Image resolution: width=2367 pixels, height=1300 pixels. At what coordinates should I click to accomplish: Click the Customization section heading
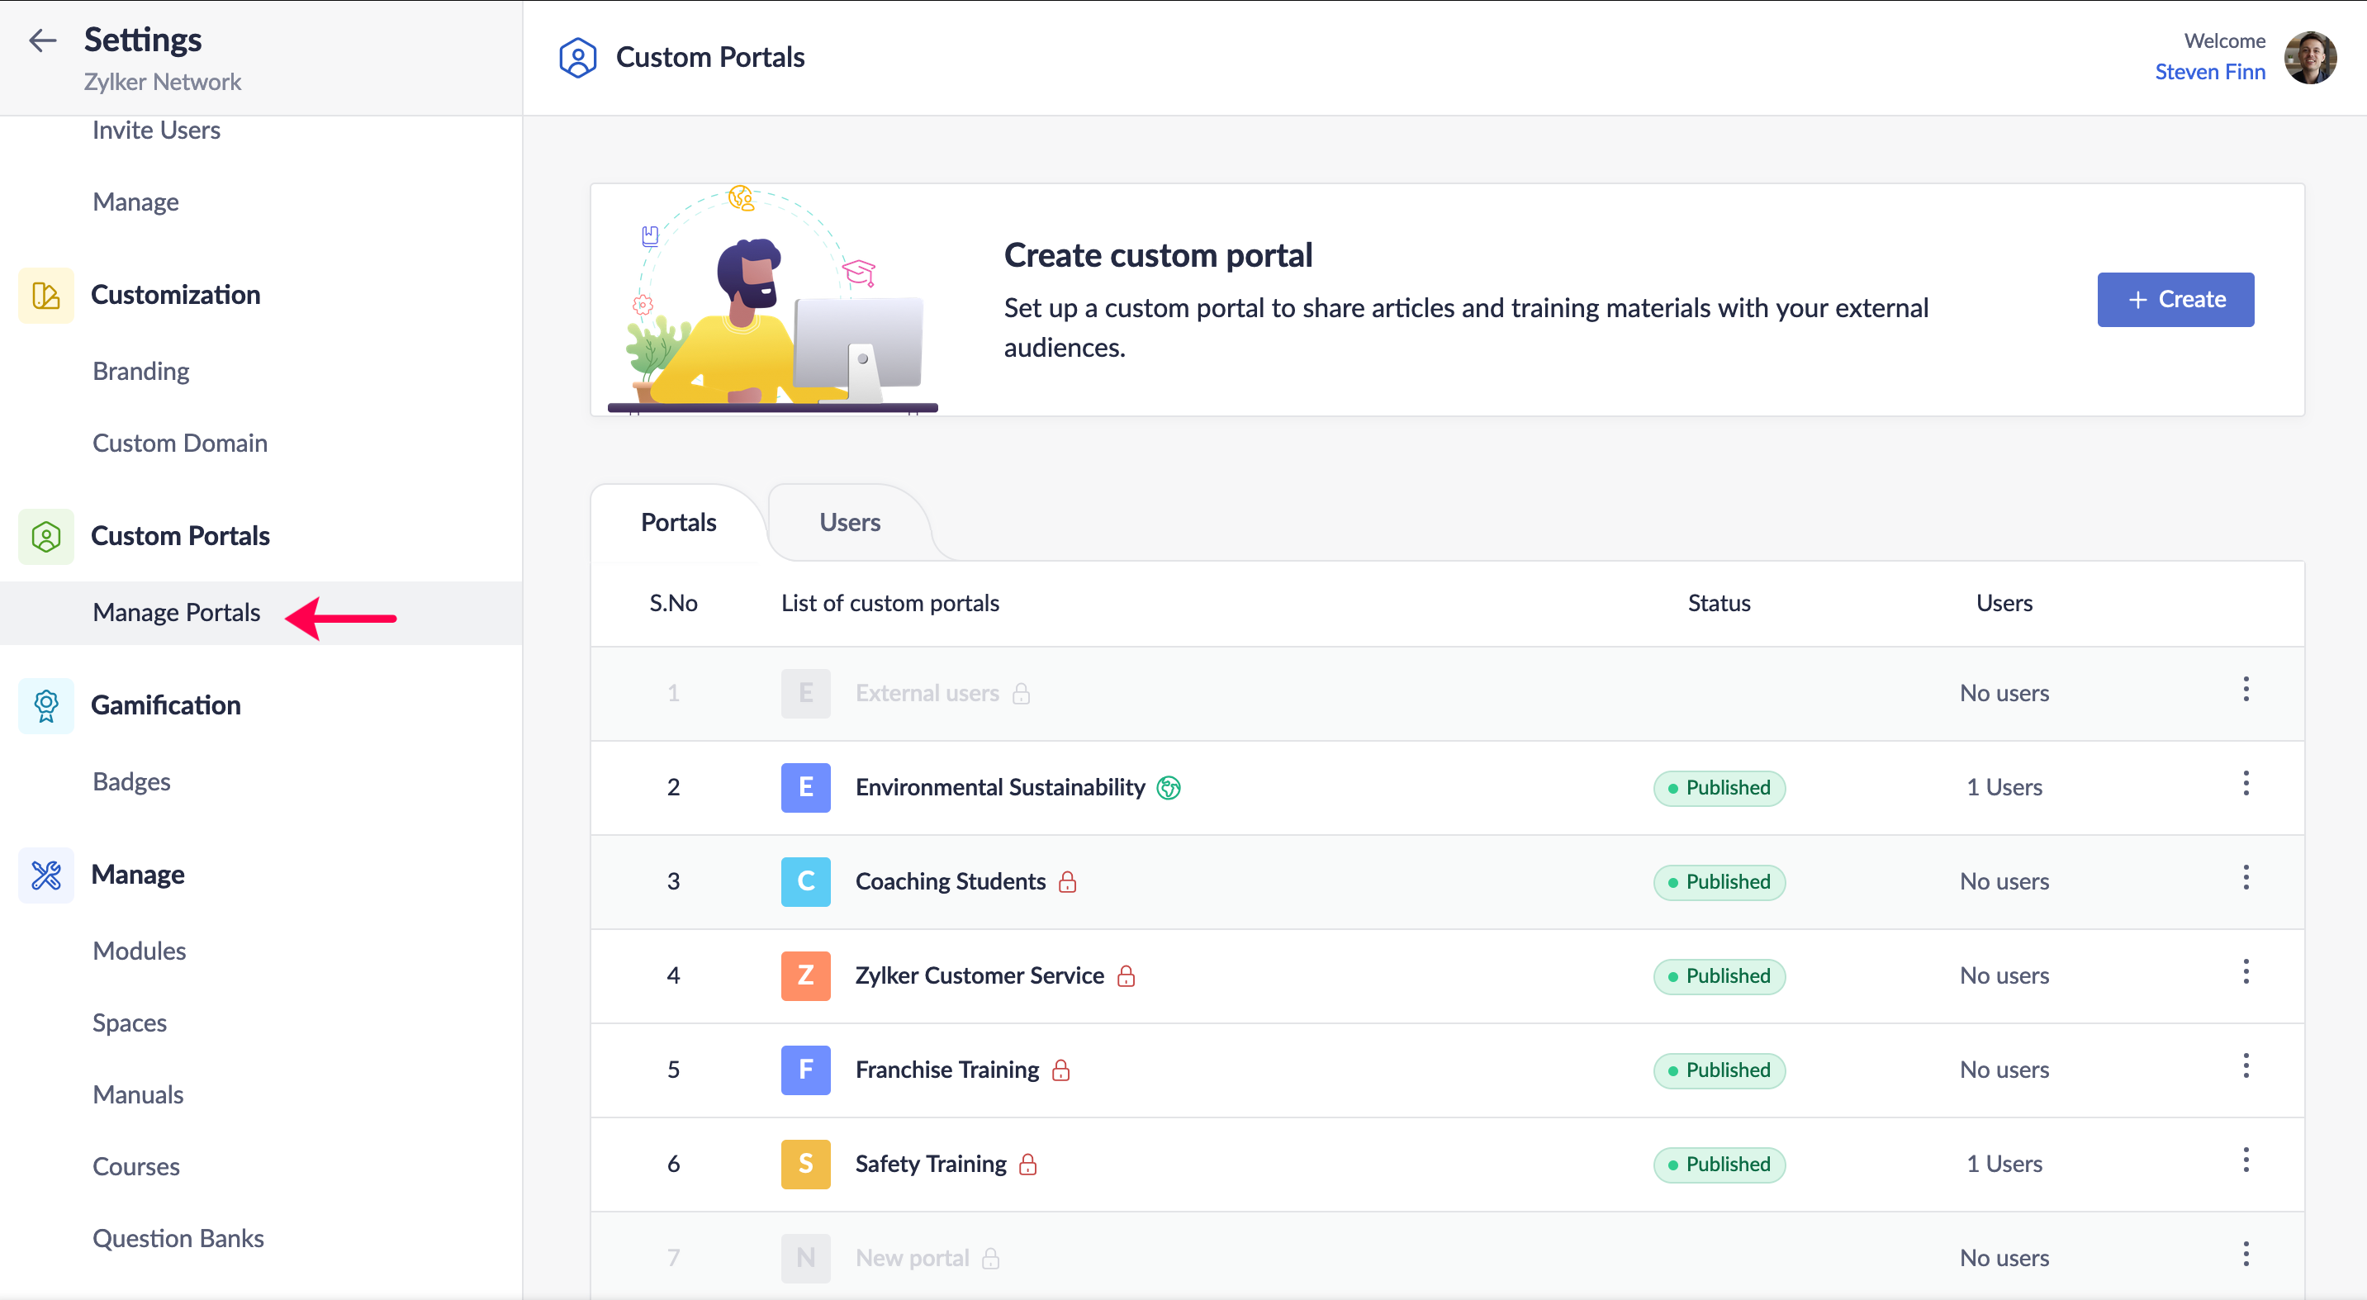tap(176, 295)
